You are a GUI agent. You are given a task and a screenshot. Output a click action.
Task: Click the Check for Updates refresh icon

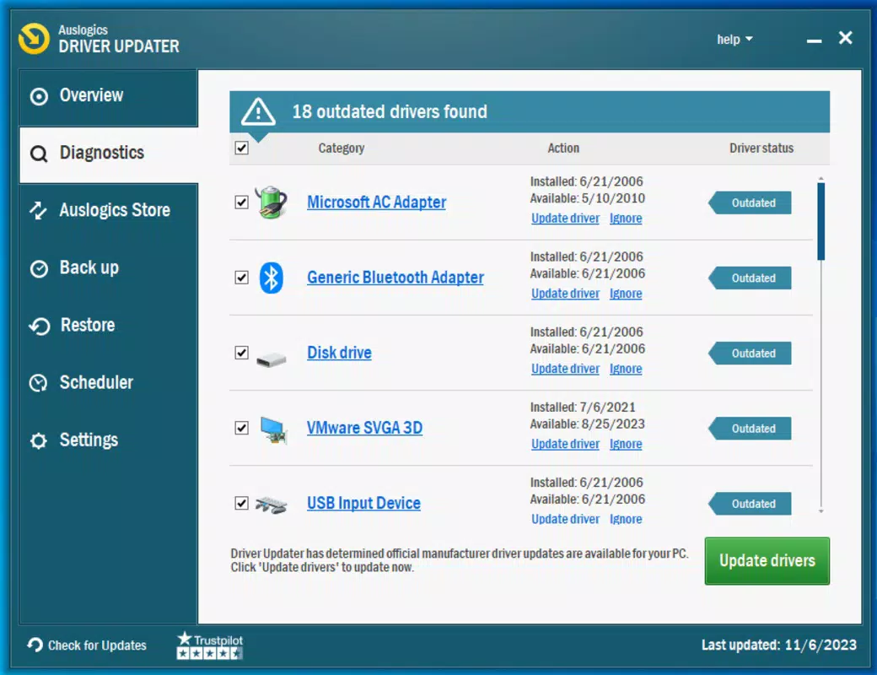[35, 645]
